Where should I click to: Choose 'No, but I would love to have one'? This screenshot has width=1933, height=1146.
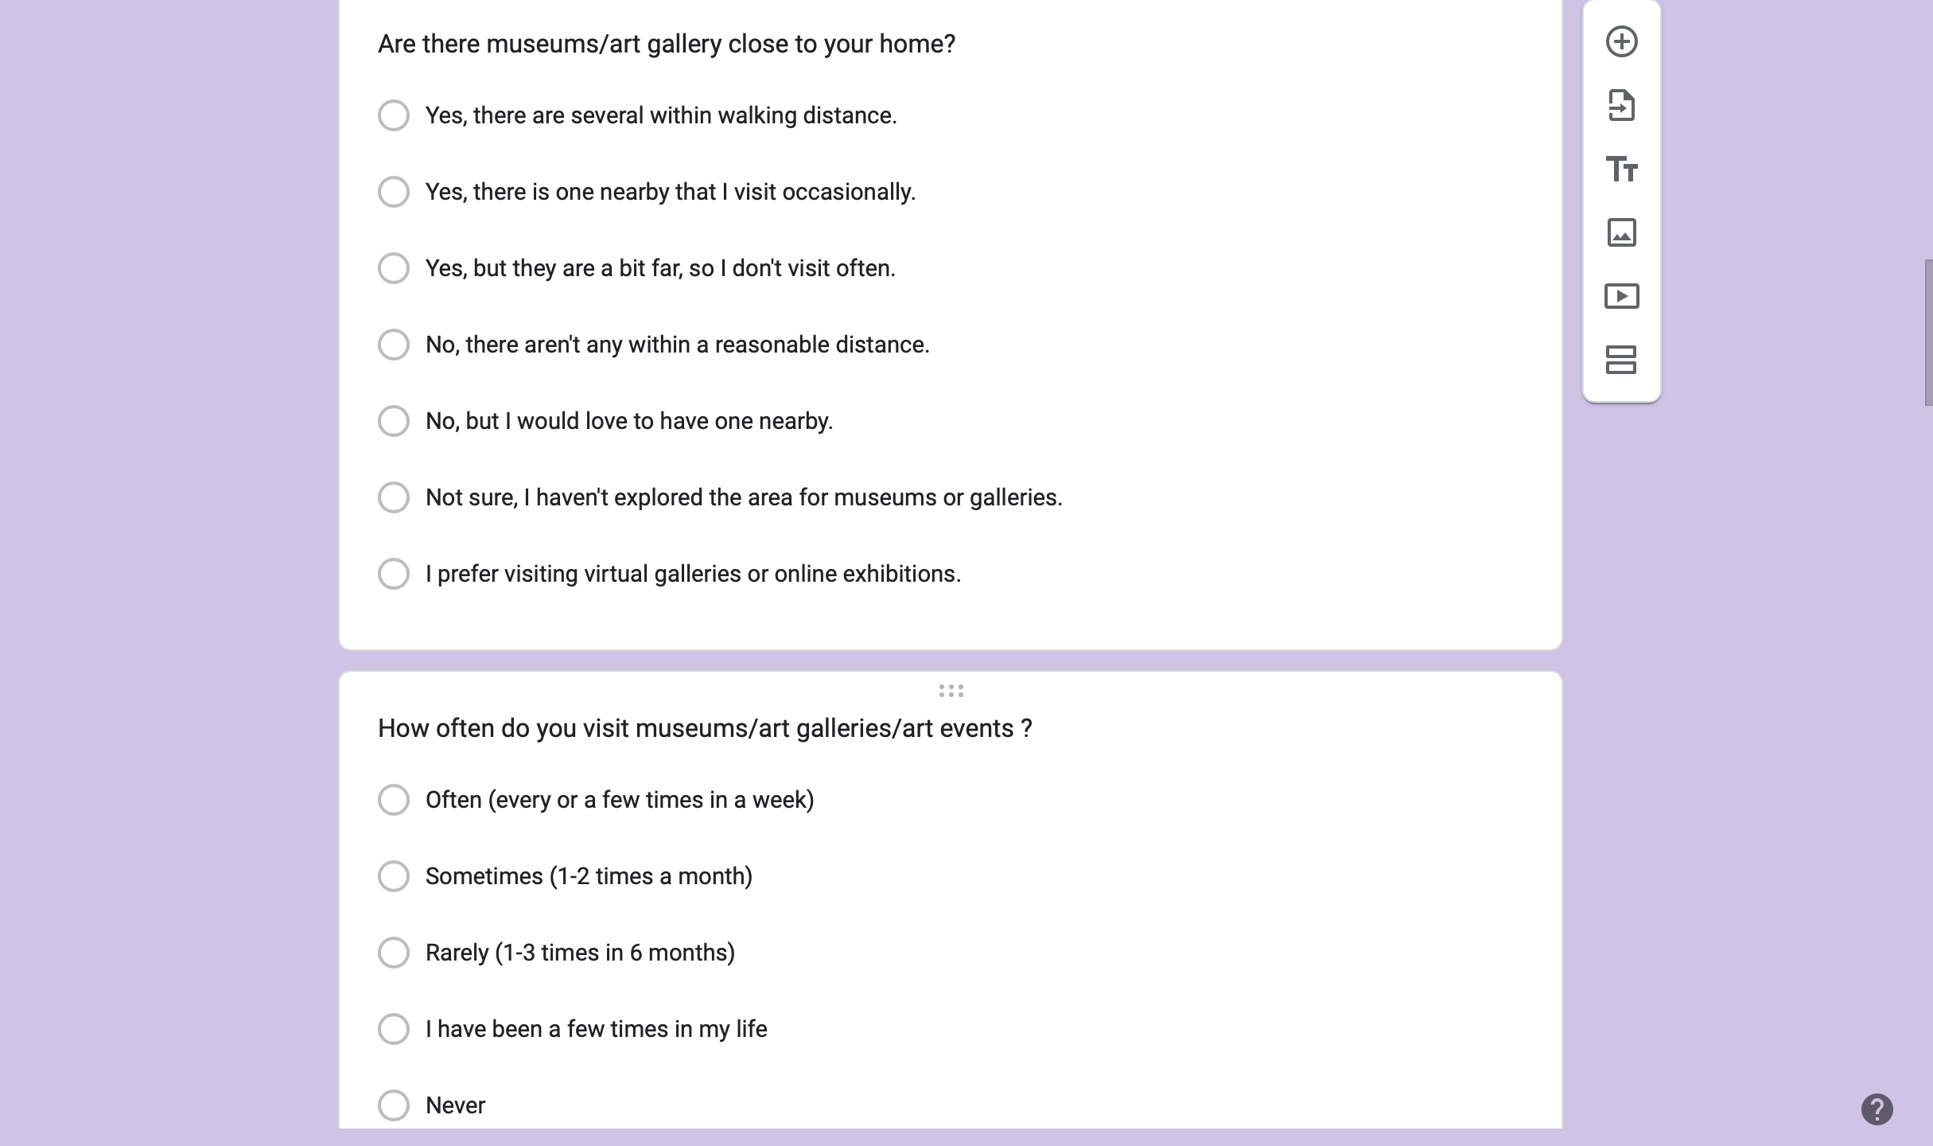(x=394, y=421)
